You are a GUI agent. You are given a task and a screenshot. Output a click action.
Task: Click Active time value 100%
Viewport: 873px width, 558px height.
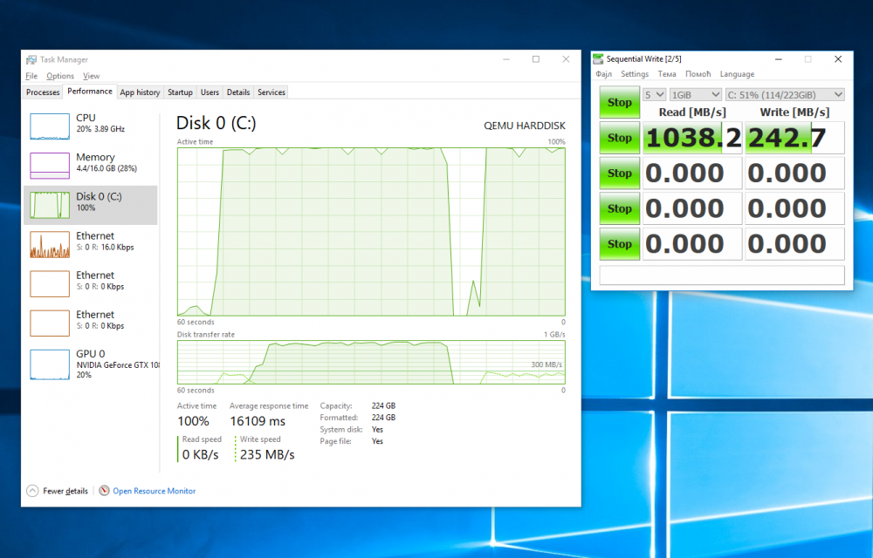pyautogui.click(x=193, y=421)
